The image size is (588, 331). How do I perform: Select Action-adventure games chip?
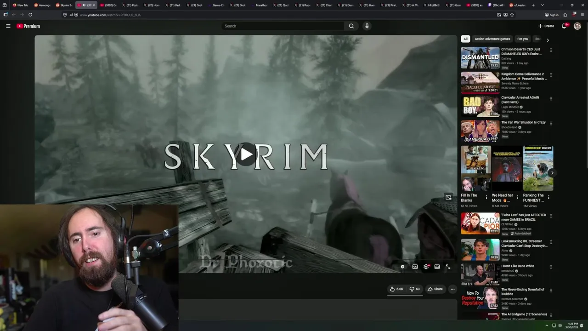[492, 39]
